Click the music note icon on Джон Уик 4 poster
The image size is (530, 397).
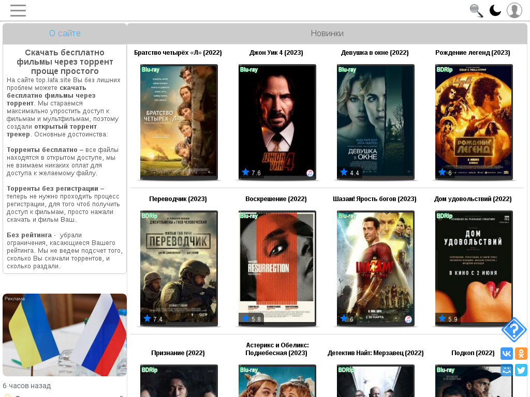tap(310, 173)
